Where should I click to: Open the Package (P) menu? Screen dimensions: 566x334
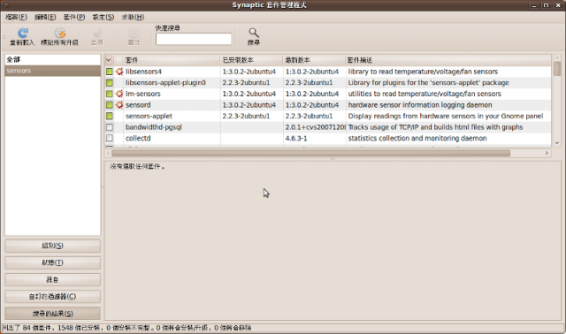(x=74, y=17)
